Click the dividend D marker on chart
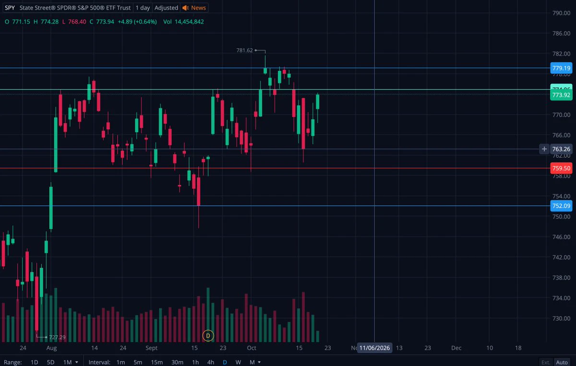Screen dimensions: 576x366 [208, 336]
